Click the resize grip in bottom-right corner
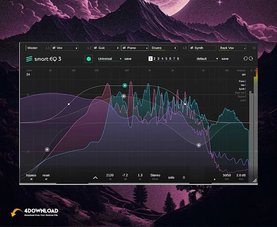Screen dimensions: 277x227 coord(255,180)
